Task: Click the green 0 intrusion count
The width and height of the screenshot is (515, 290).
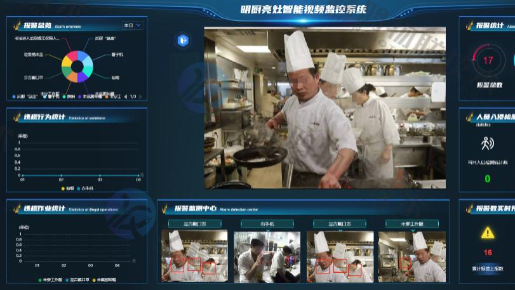Action: click(488, 179)
